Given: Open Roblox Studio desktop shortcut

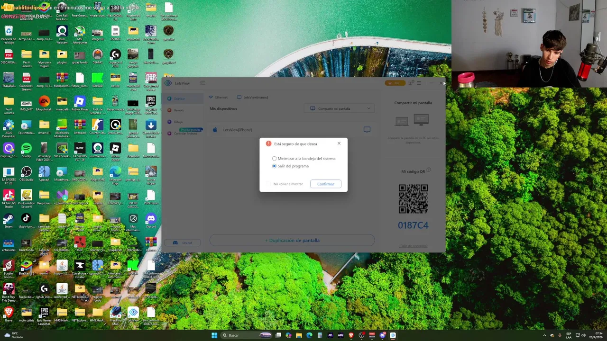Looking at the screenshot, I should [115, 151].
